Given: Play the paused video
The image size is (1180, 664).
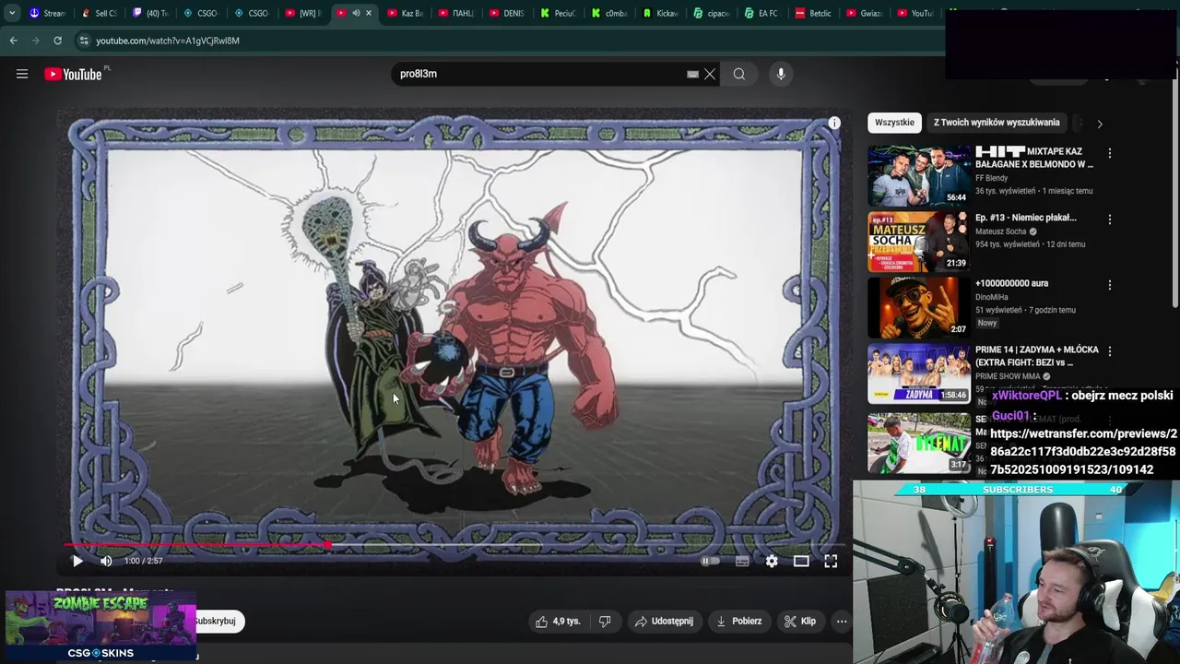Looking at the screenshot, I should pyautogui.click(x=77, y=561).
